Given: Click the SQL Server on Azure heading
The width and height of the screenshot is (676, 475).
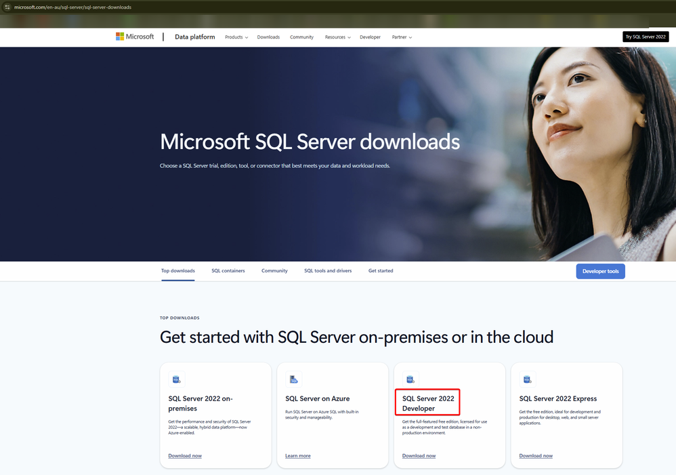Looking at the screenshot, I should click(317, 398).
